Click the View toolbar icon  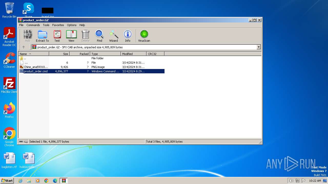[71, 36]
